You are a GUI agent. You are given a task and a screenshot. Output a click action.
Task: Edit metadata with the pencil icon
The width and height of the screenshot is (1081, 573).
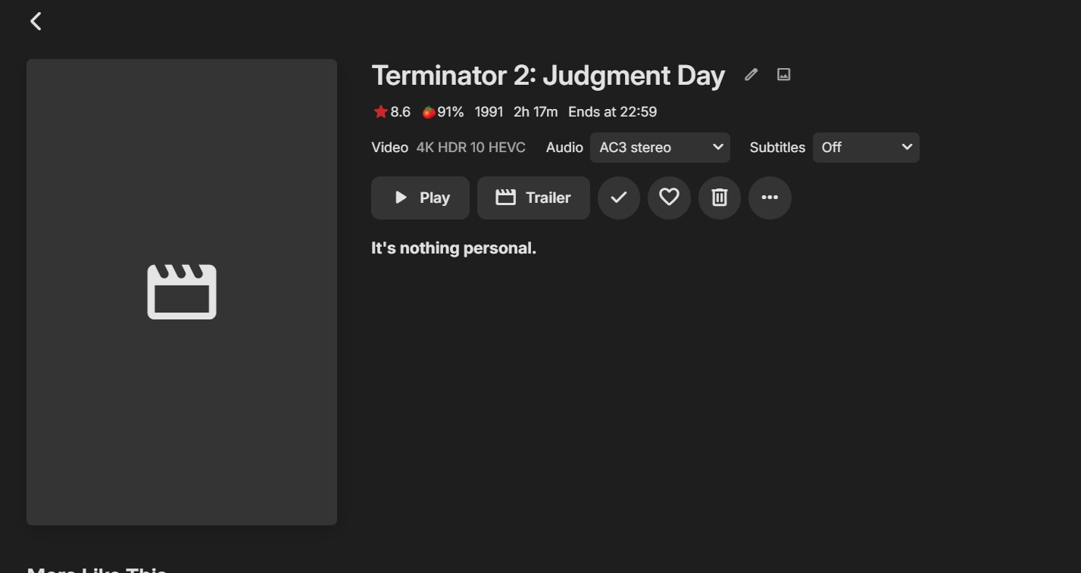pyautogui.click(x=751, y=74)
